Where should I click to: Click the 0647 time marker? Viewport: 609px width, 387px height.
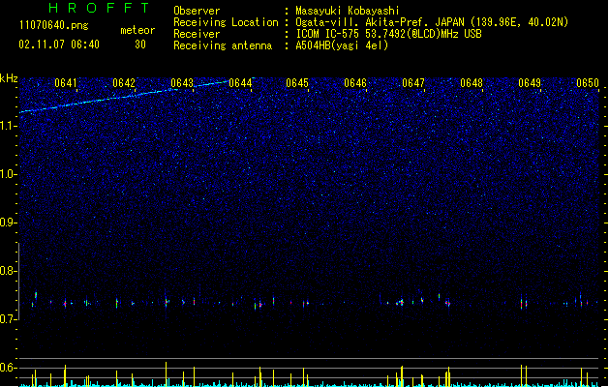tap(413, 83)
